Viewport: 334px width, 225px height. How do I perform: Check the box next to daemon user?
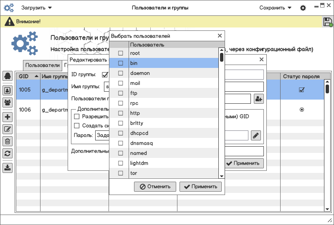121,73
